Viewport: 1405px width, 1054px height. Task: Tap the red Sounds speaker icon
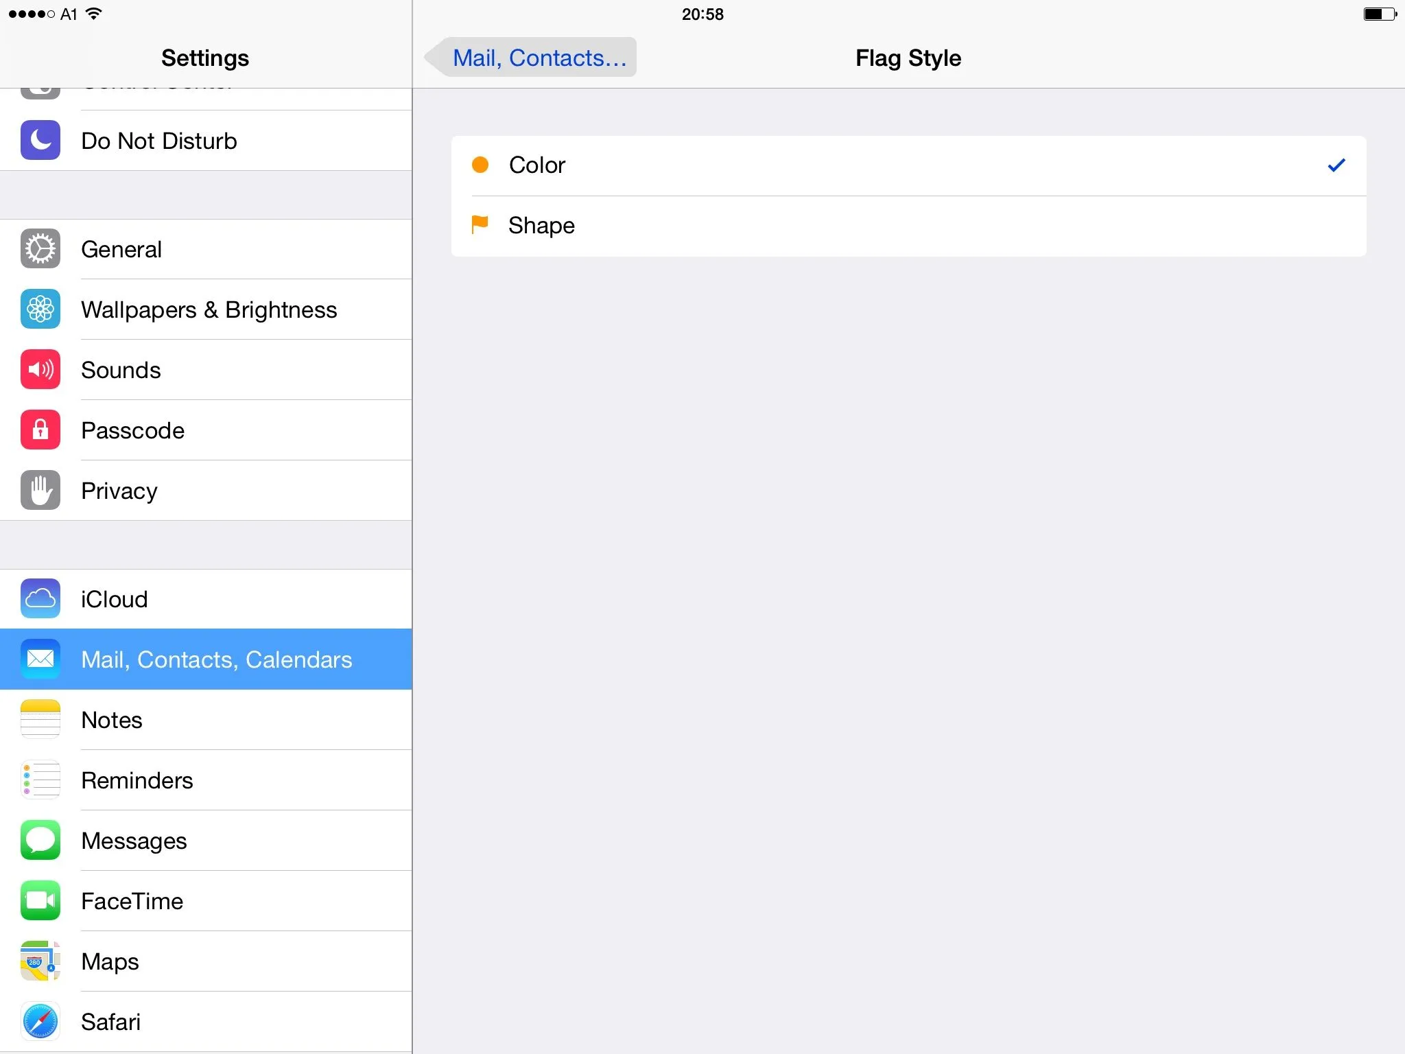point(40,370)
